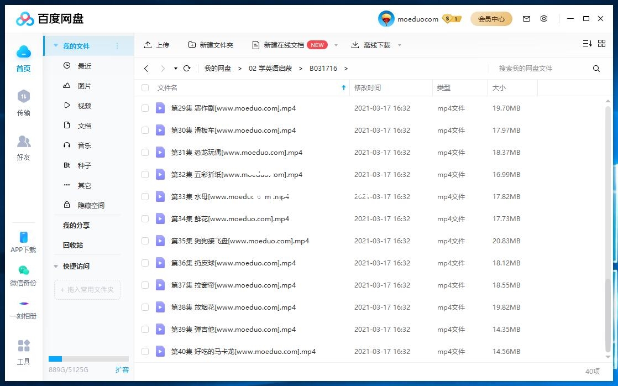Screen dimensions: 618x386
Task: Click the 扩容 expand storage link
Action: pos(122,369)
